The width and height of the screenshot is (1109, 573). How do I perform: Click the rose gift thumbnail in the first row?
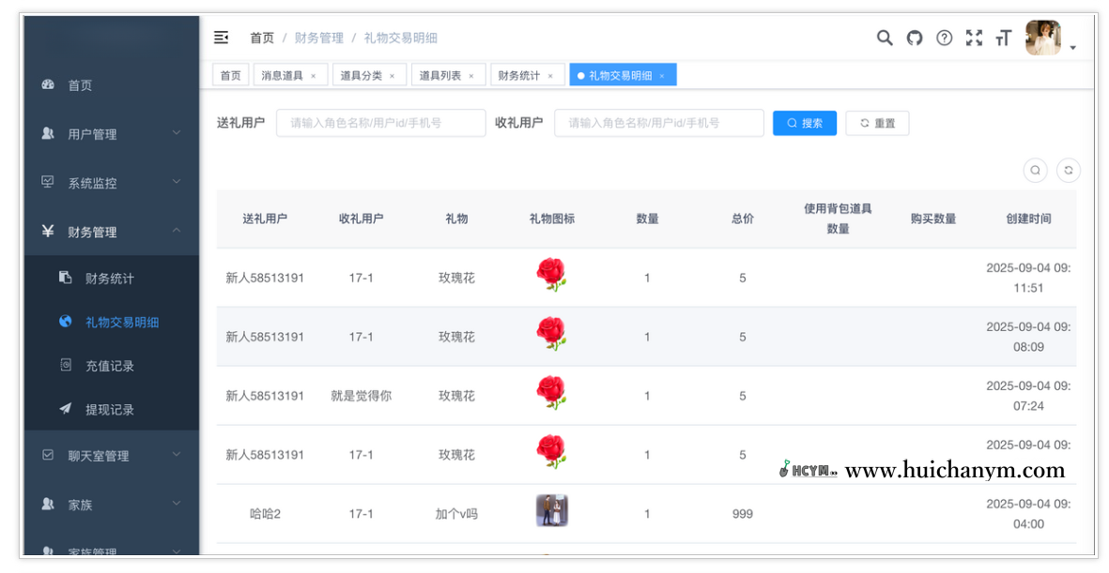coord(552,275)
